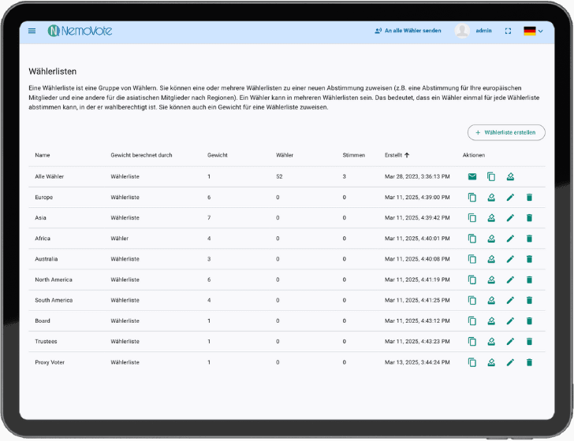Edit the Europe voter list
This screenshot has height=441, width=574.
(x=510, y=198)
